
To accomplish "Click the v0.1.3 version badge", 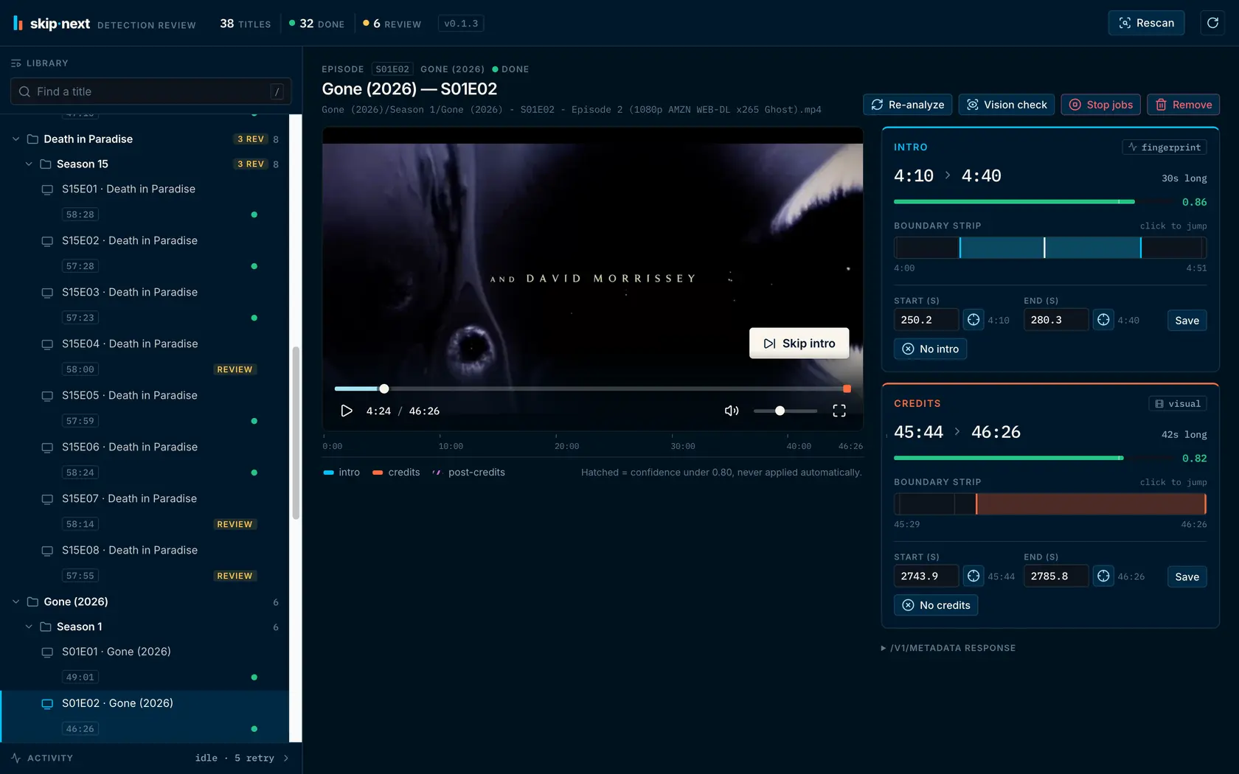I will click(461, 24).
